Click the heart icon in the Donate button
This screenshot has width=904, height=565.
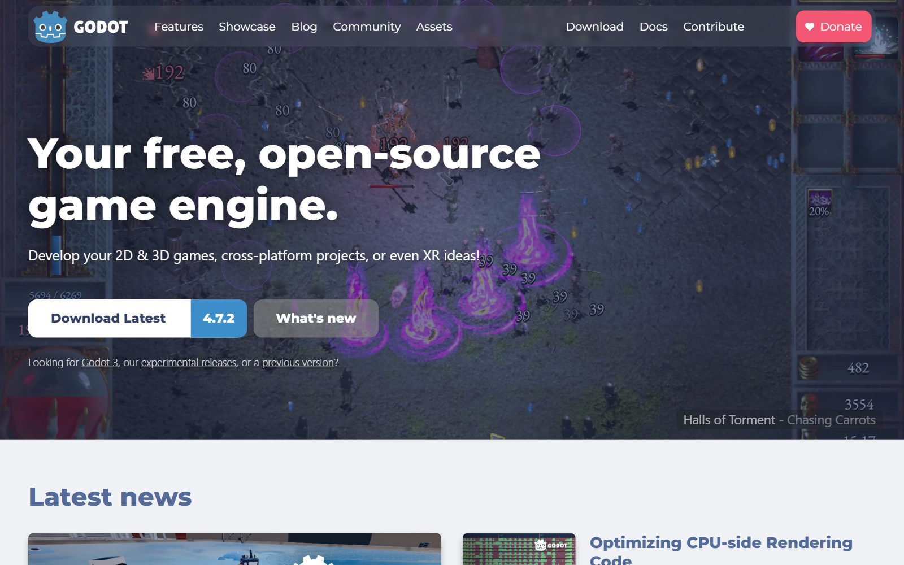pos(810,27)
